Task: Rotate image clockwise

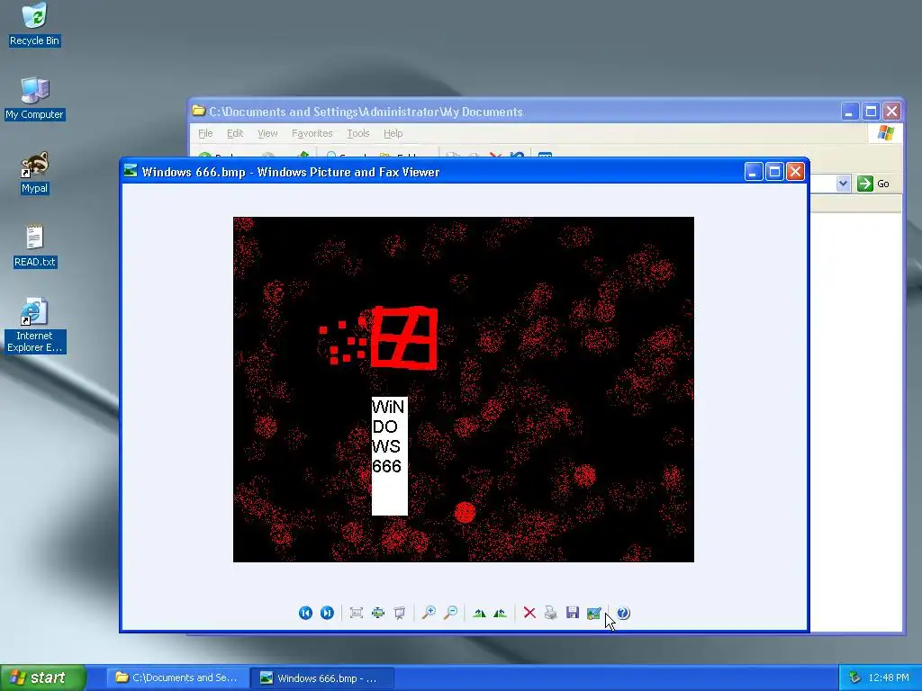Action: click(479, 613)
